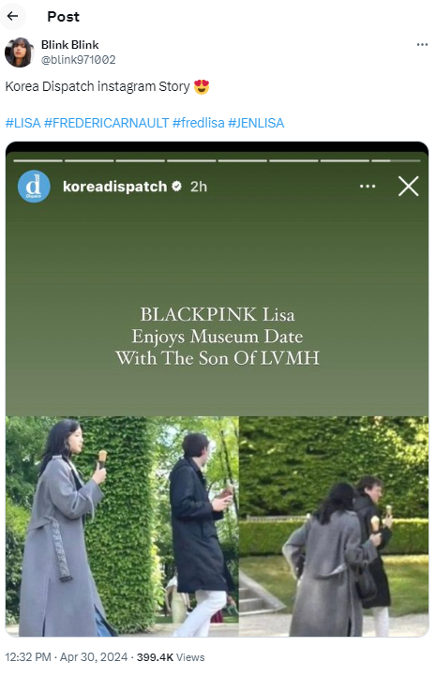Open the right photo of couple walking

pyautogui.click(x=334, y=526)
